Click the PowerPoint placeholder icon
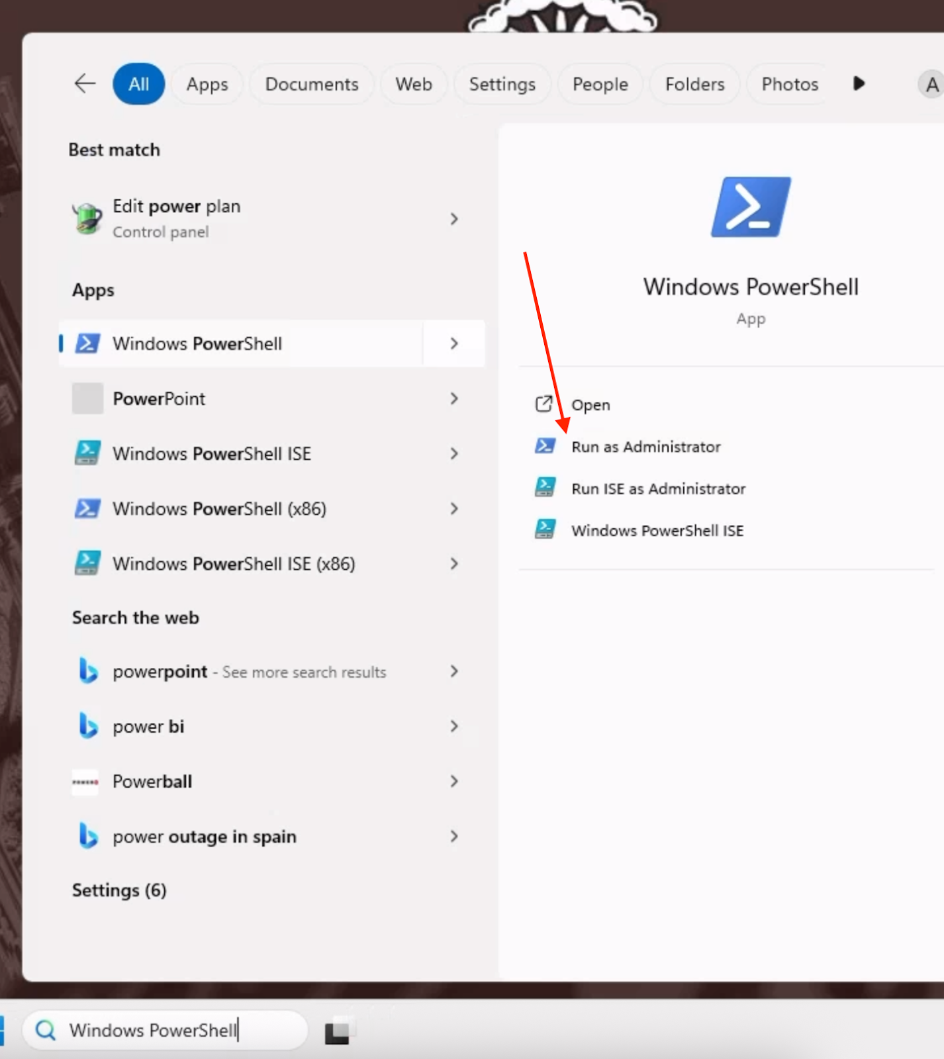 point(87,398)
